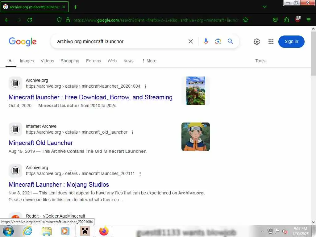Click the Internet Archive result favicon
The image size is (316, 237).
click(15, 129)
